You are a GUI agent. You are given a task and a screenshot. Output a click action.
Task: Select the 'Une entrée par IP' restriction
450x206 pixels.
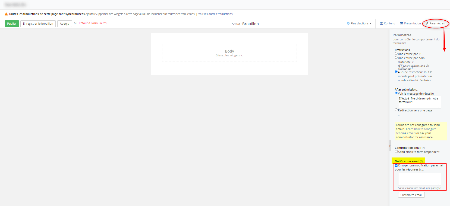pos(396,54)
